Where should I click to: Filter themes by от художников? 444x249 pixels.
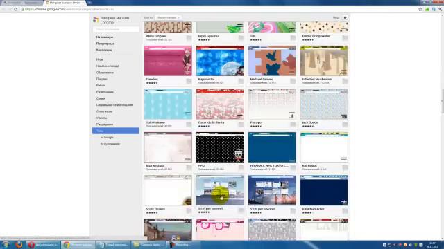click(x=110, y=144)
